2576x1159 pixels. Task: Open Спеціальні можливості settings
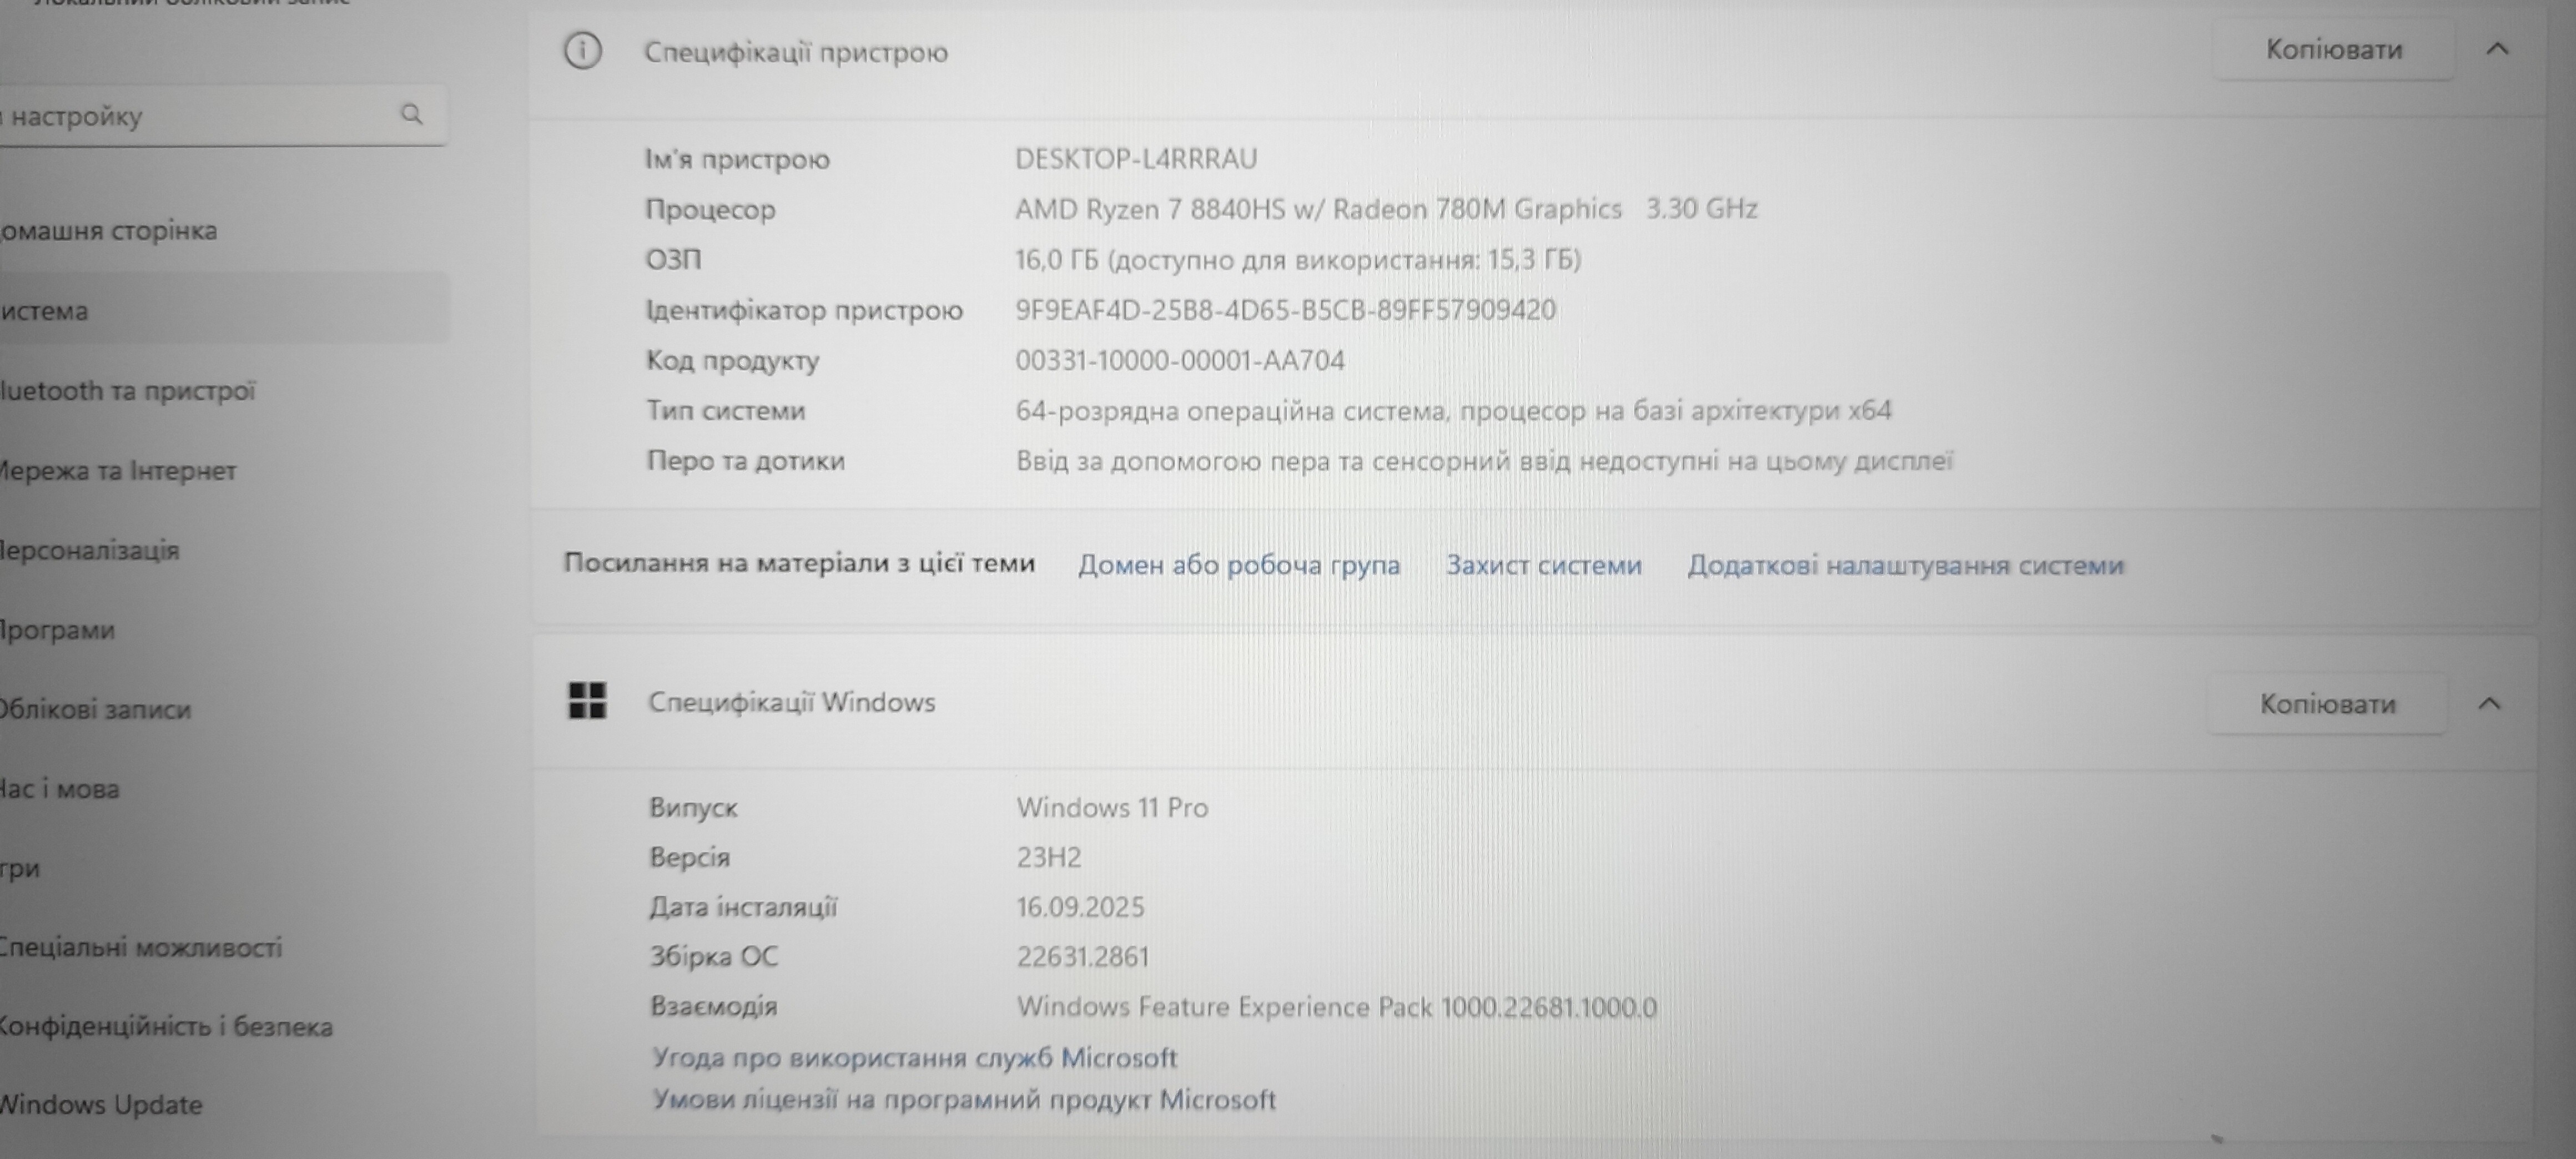tap(140, 947)
